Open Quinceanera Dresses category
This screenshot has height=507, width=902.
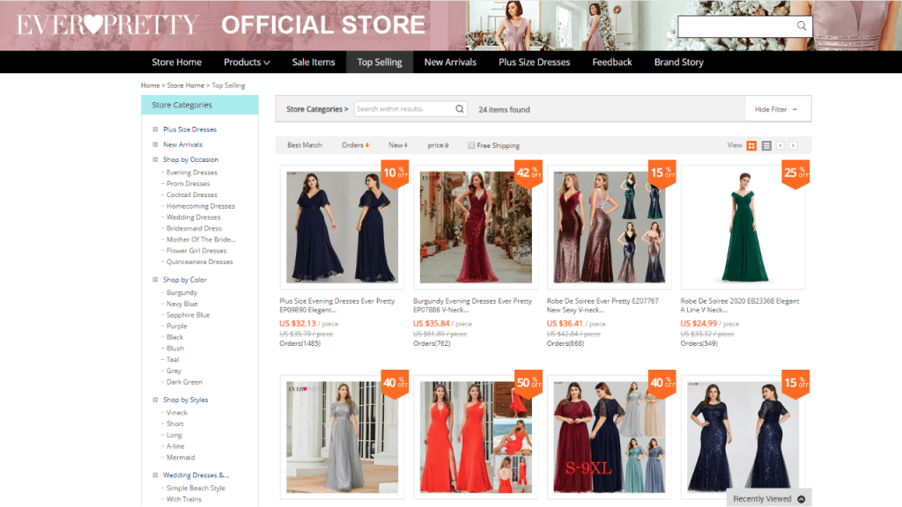[x=200, y=261]
